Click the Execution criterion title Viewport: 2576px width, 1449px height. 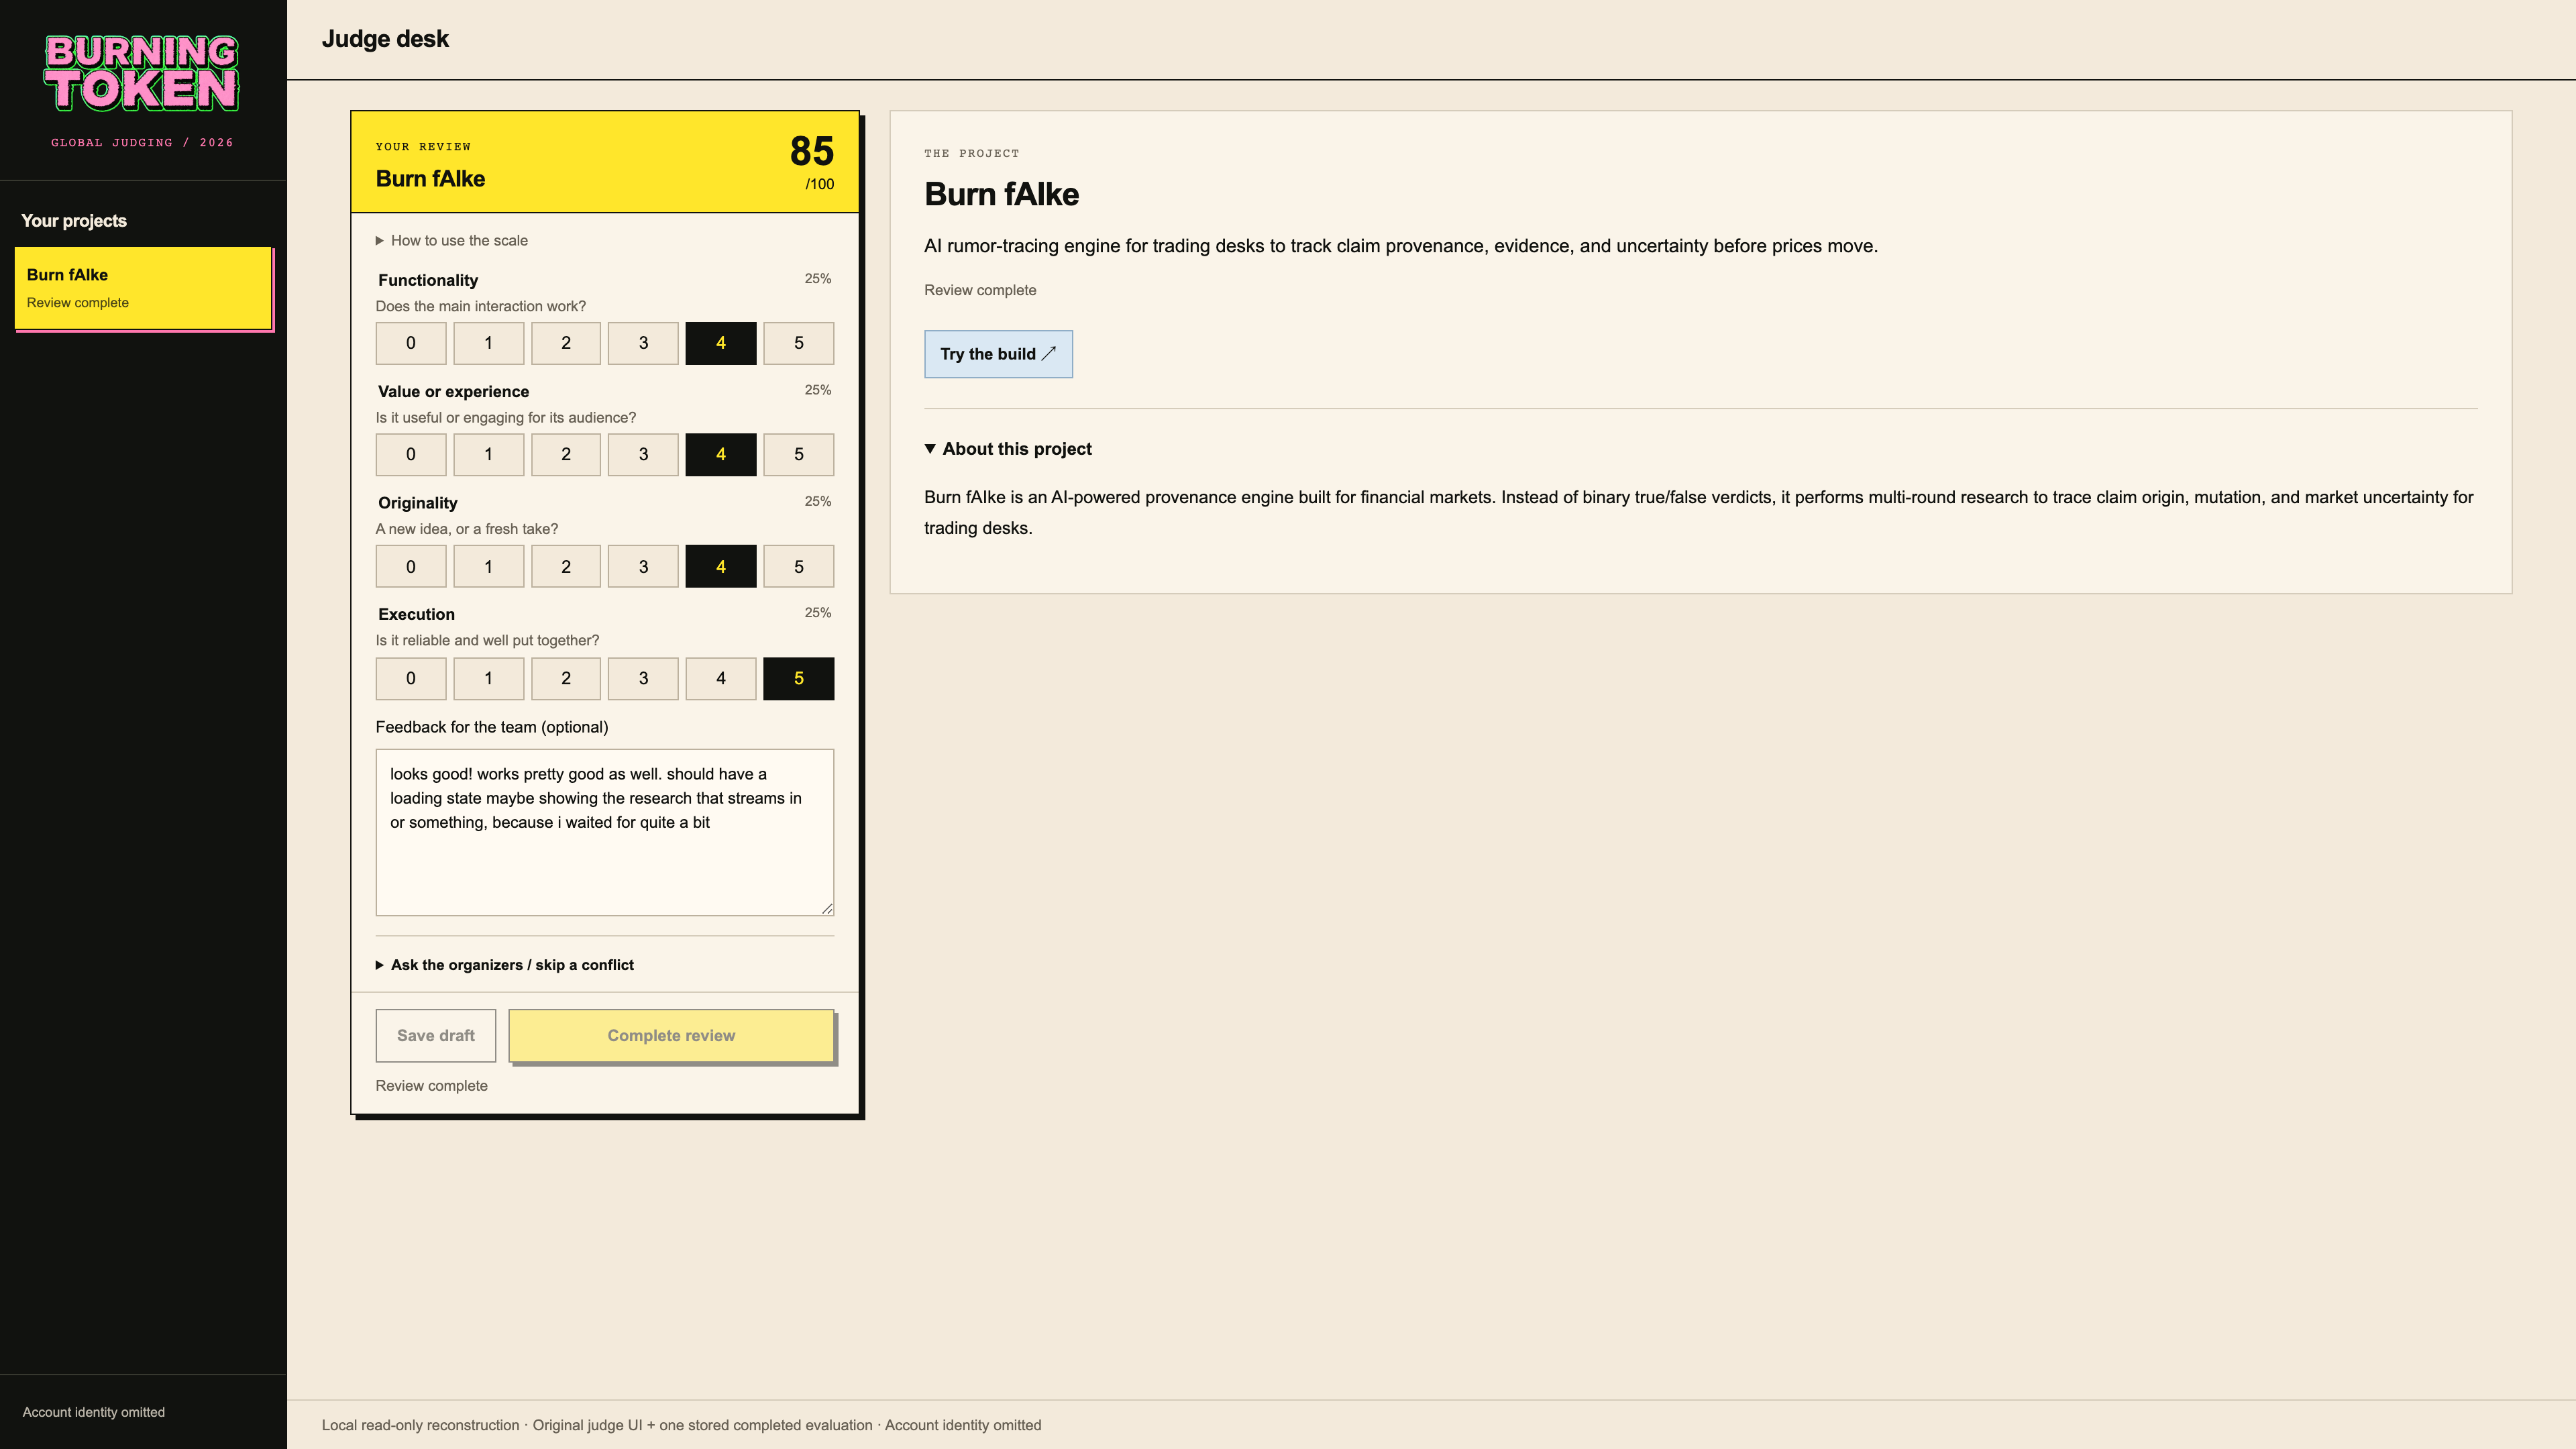[x=416, y=614]
